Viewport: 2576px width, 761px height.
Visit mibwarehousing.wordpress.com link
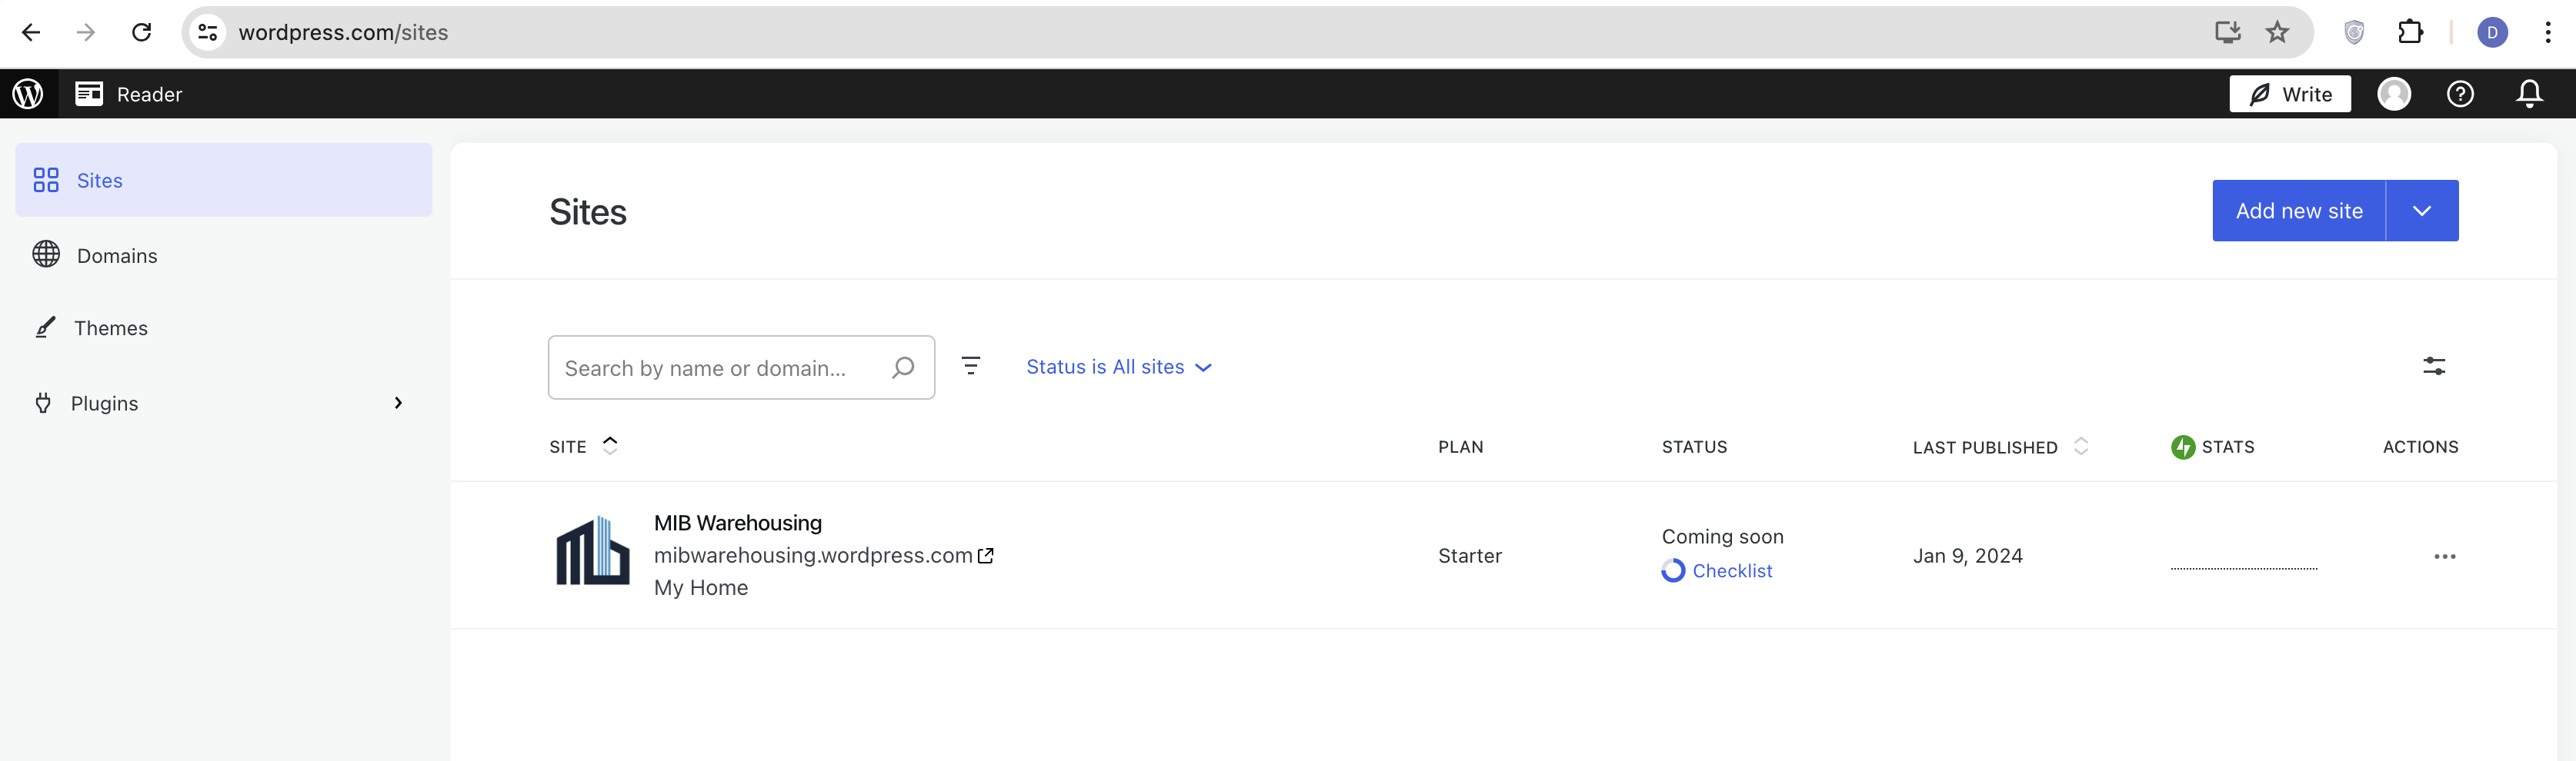tap(823, 555)
